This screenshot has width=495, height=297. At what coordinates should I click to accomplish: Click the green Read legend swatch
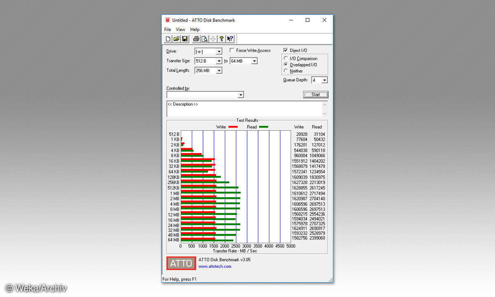pyautogui.click(x=264, y=127)
